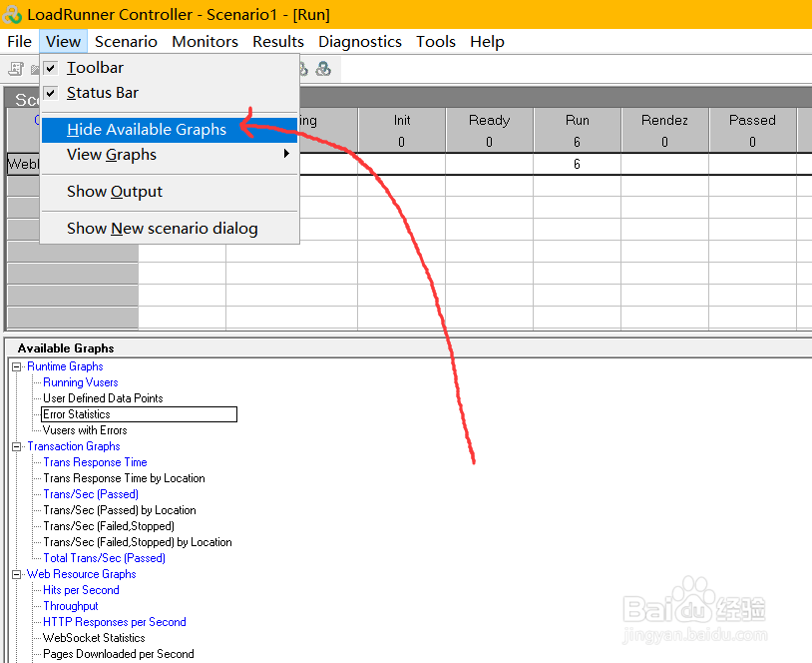Collapse the Runtime Graphs tree node
Screen dimensions: 812x663
pos(17,366)
